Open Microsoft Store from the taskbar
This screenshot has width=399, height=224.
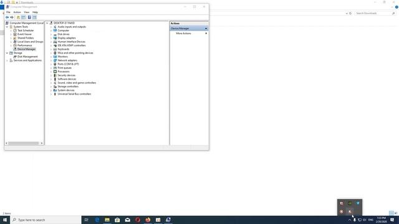(117, 220)
